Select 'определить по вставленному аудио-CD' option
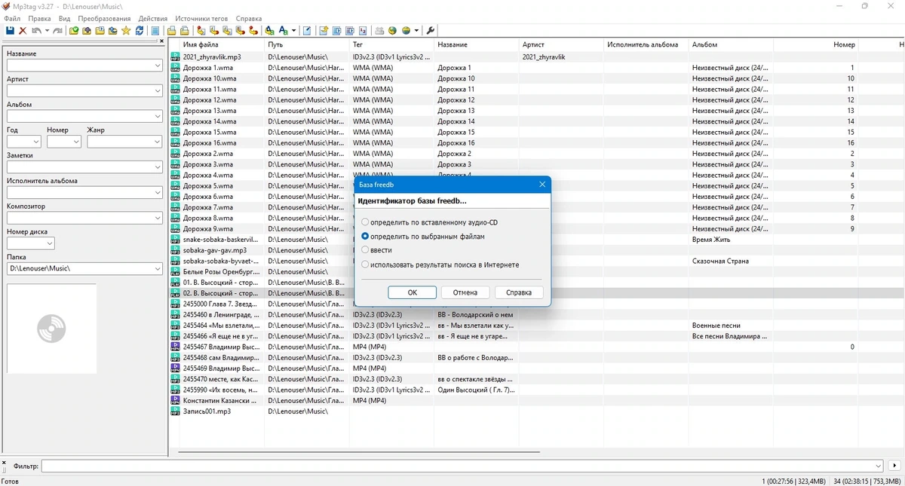Screen dimensions: 905x486 430,222
